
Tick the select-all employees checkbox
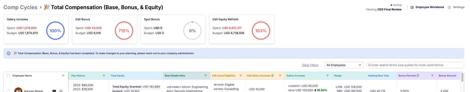tap(9, 76)
